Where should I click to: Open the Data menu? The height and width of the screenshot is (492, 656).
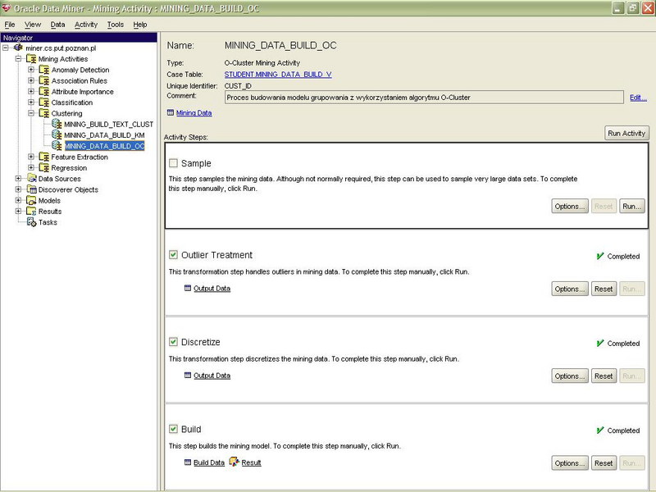click(x=57, y=25)
